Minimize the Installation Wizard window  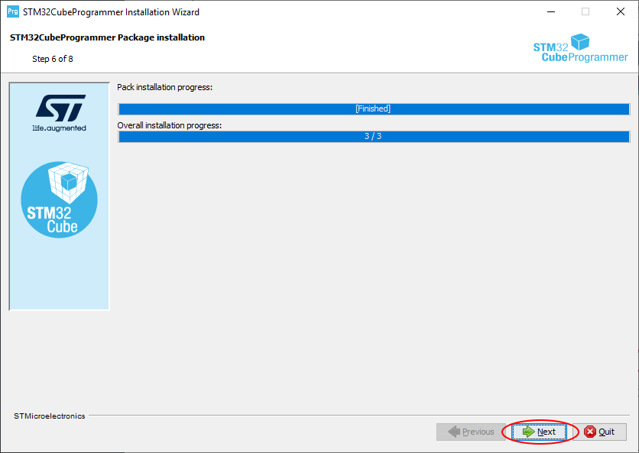pyautogui.click(x=550, y=11)
